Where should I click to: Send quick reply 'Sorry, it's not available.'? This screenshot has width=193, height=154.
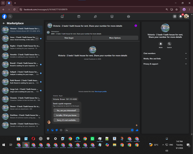(x=66, y=120)
